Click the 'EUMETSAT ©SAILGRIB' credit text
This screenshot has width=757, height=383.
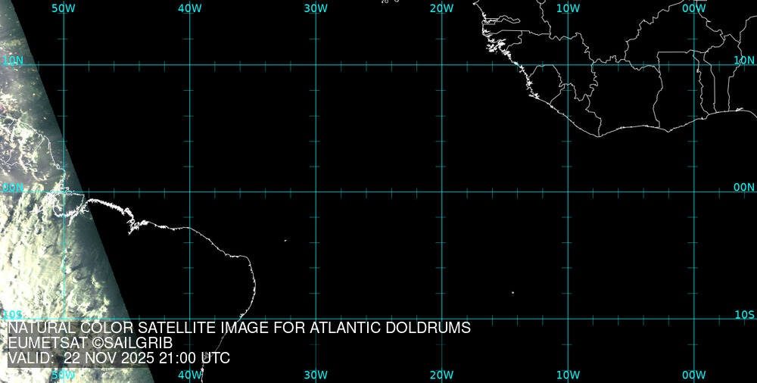point(90,343)
